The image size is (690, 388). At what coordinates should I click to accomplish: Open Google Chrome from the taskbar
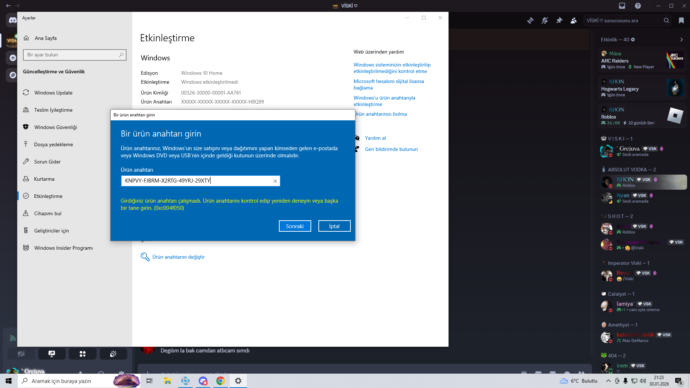(221, 381)
